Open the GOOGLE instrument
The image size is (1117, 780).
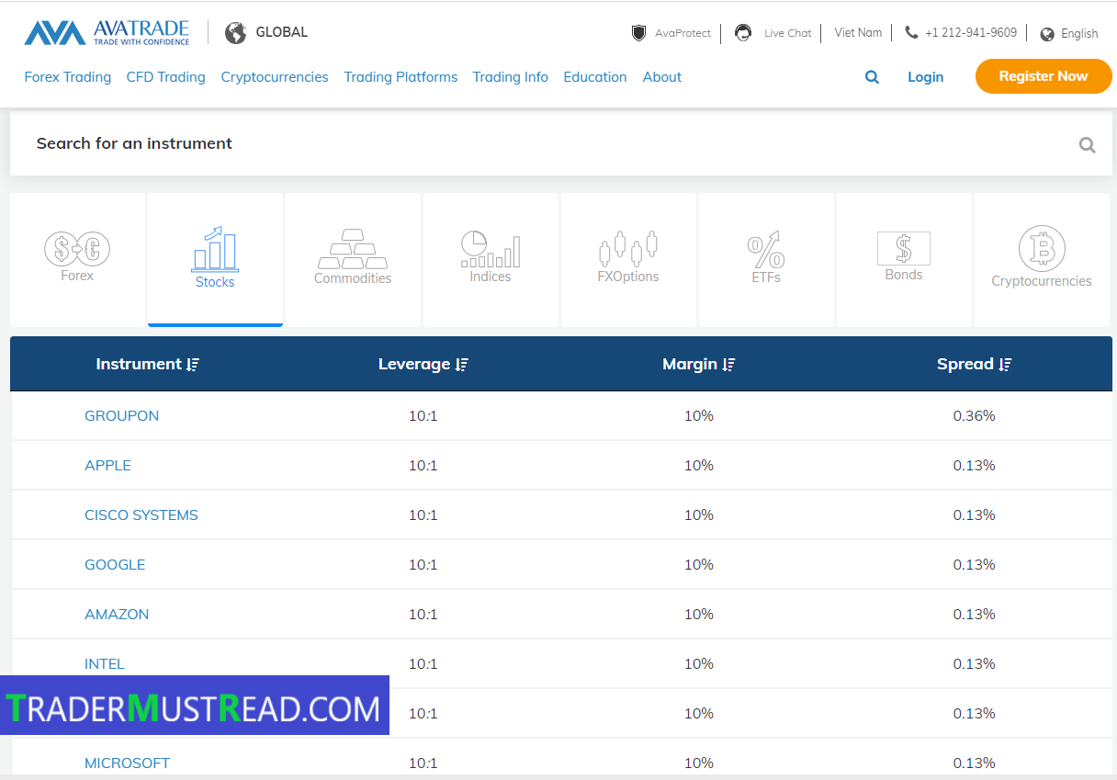tap(115, 565)
